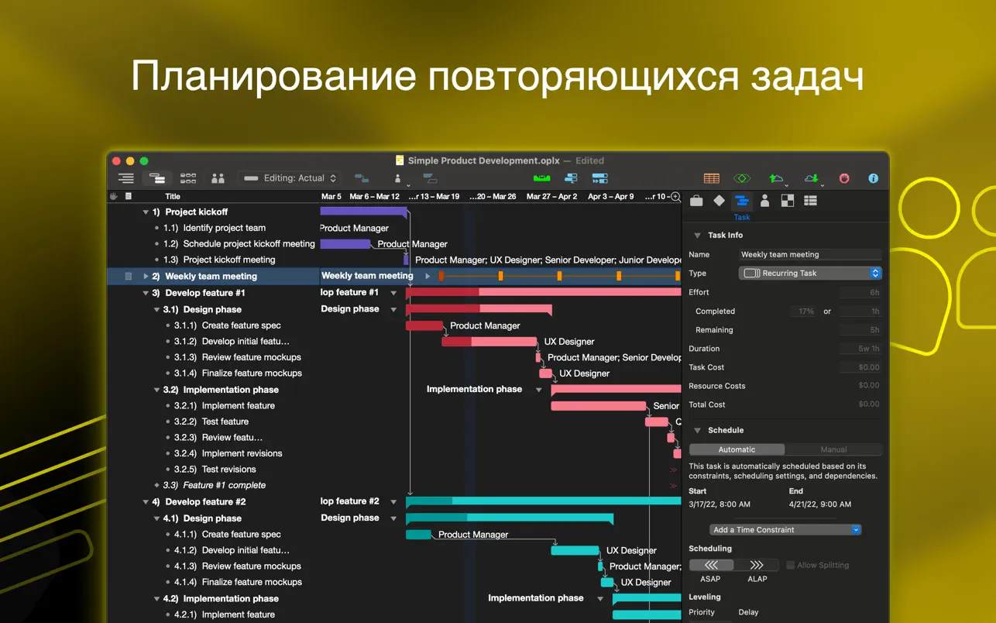
Task: Open the Project inspector briefcase icon
Action: click(696, 201)
